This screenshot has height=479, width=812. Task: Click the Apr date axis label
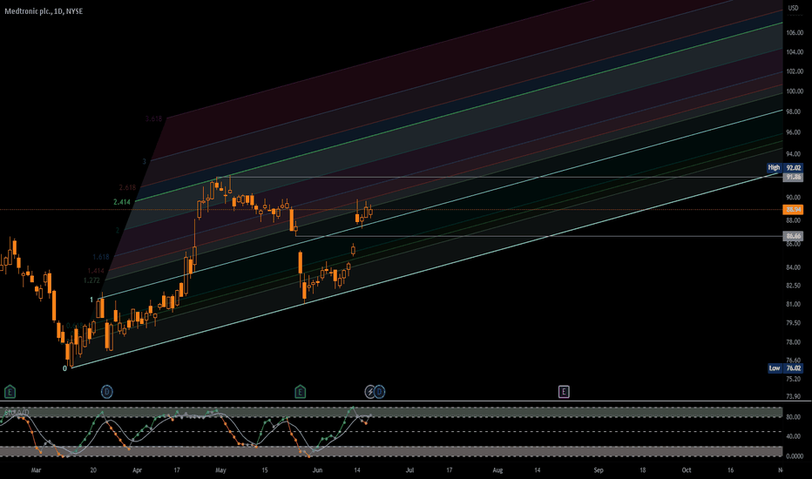[138, 470]
